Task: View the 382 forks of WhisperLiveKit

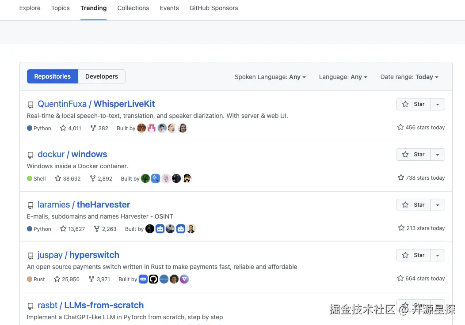Action: point(99,128)
